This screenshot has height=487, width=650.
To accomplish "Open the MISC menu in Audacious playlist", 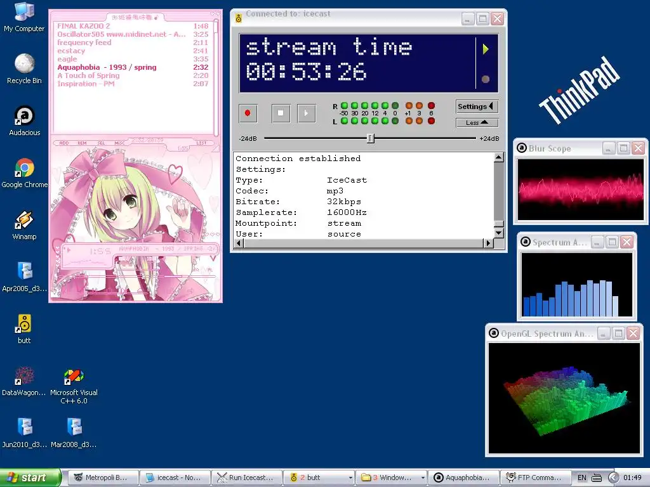I will tap(119, 143).
